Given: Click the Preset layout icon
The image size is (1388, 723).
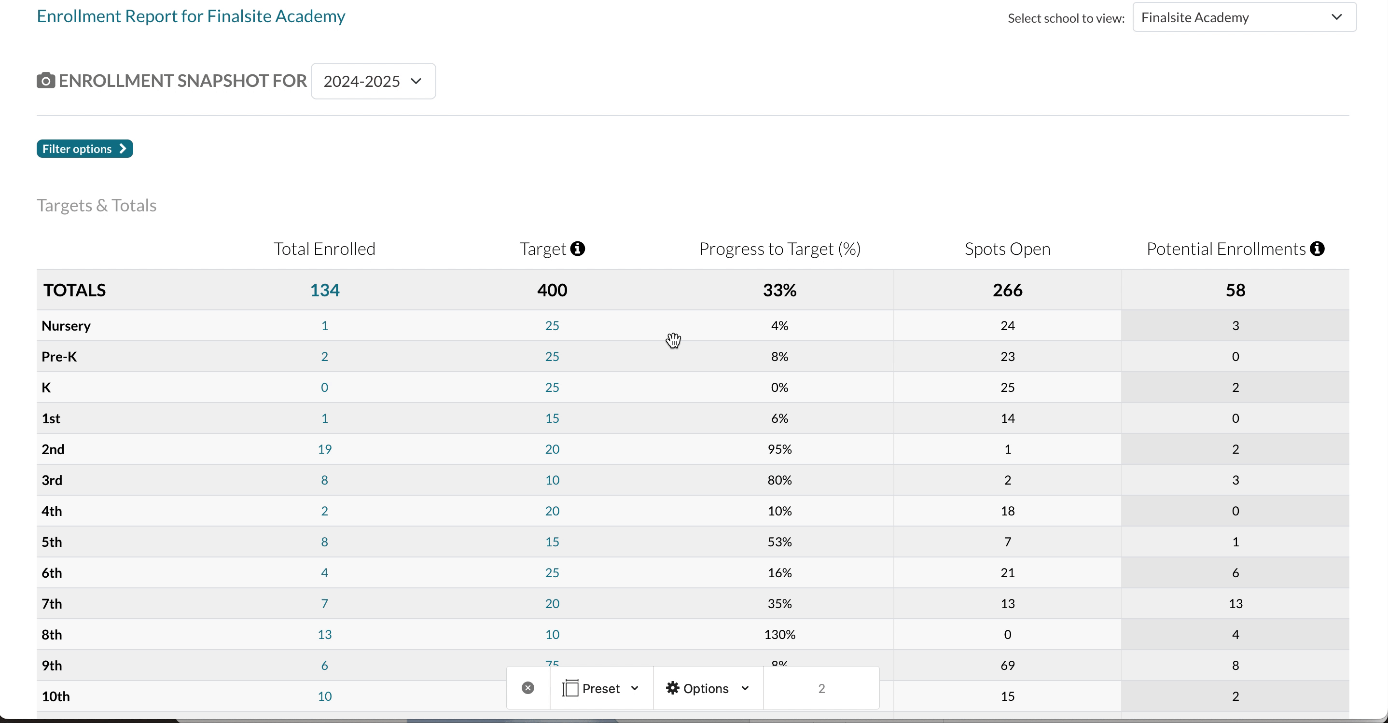Looking at the screenshot, I should point(570,688).
